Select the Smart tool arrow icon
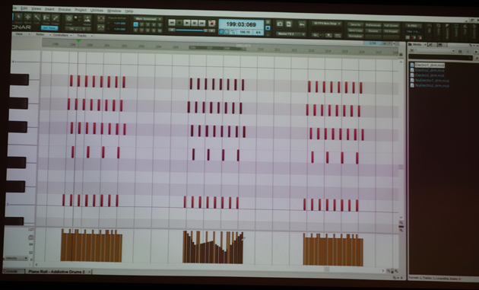The width and height of the screenshot is (479, 290). pos(19,18)
